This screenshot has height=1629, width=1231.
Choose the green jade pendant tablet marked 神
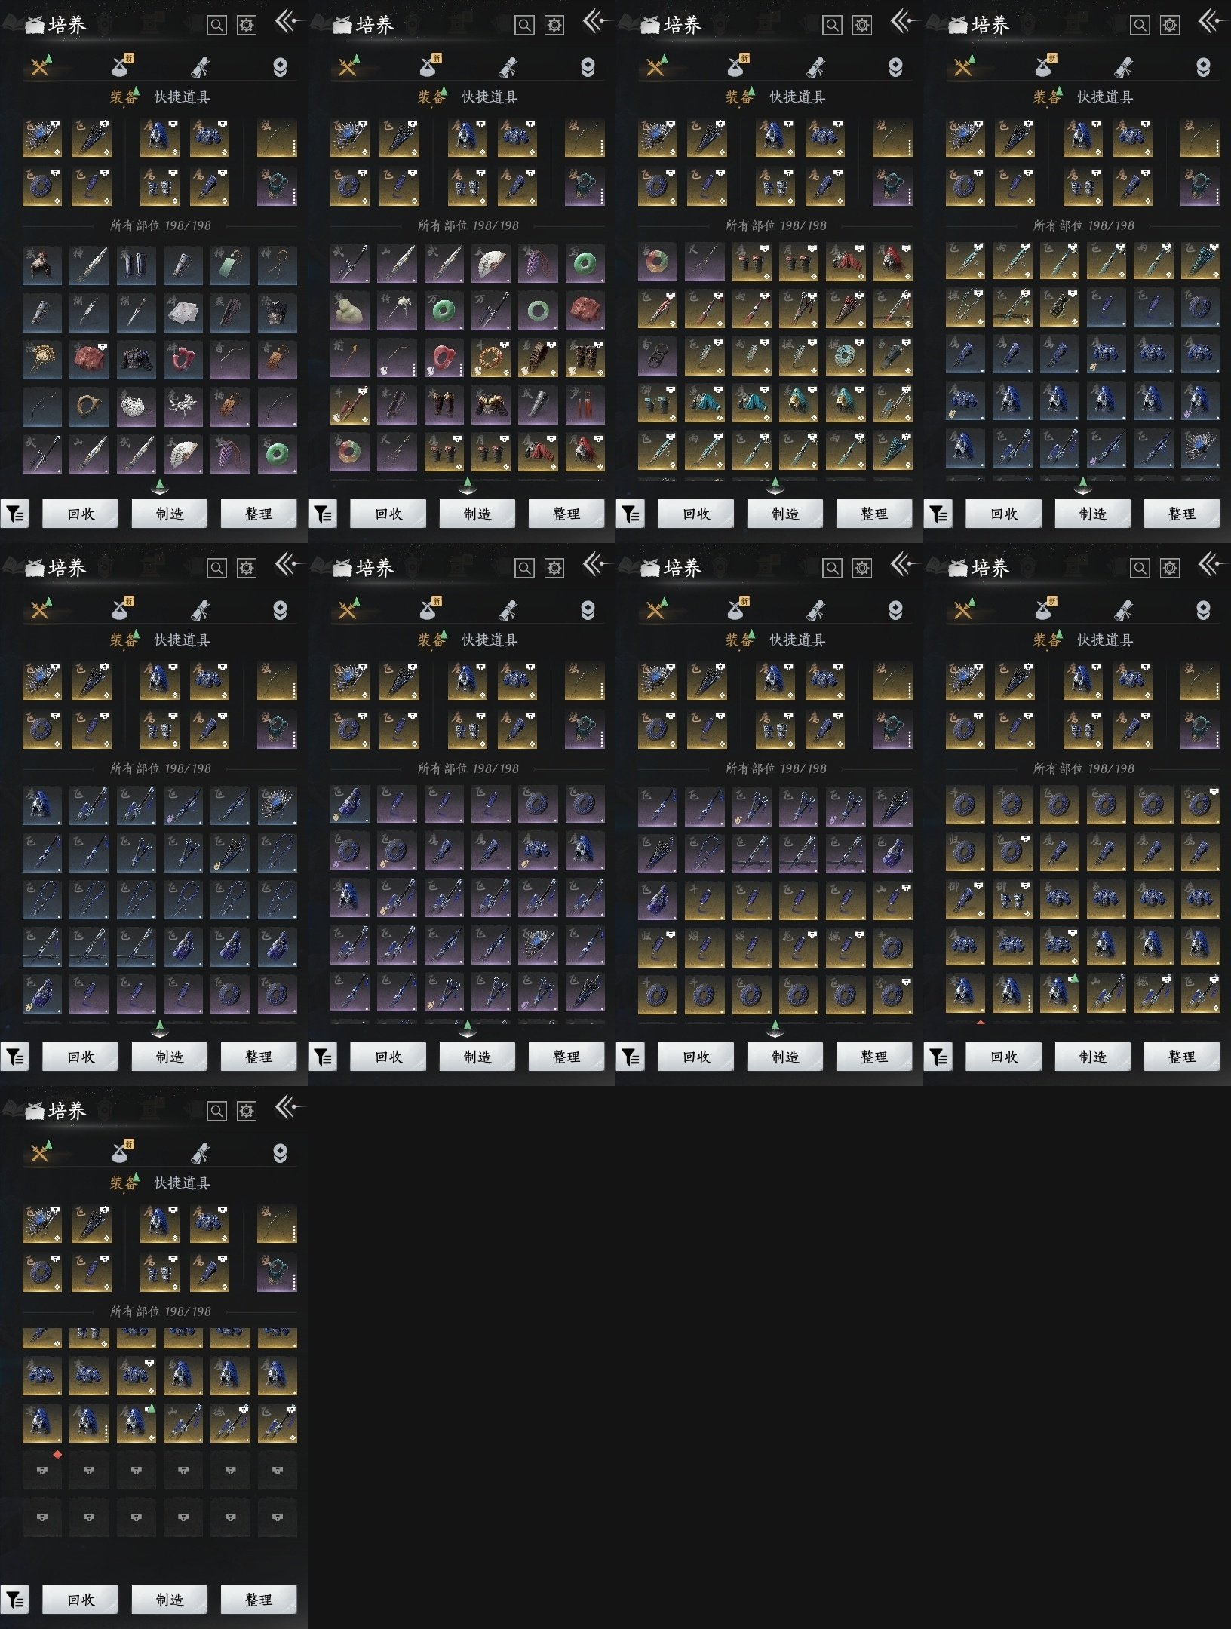coord(230,265)
